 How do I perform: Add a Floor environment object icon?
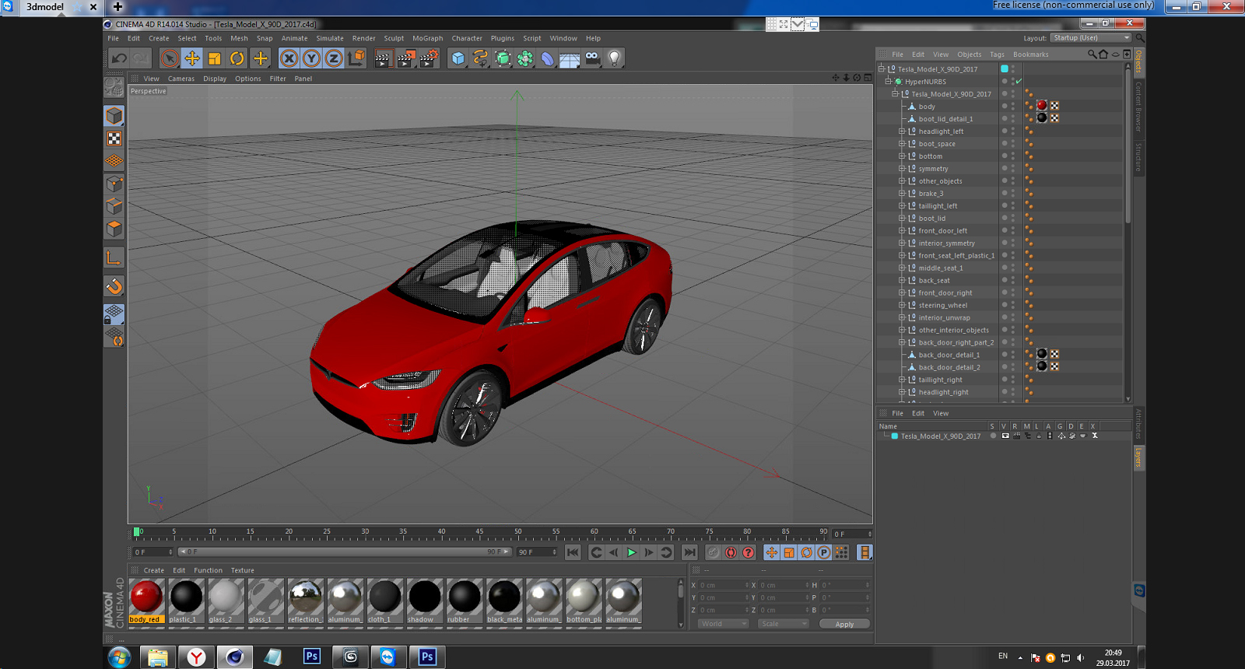[570, 58]
